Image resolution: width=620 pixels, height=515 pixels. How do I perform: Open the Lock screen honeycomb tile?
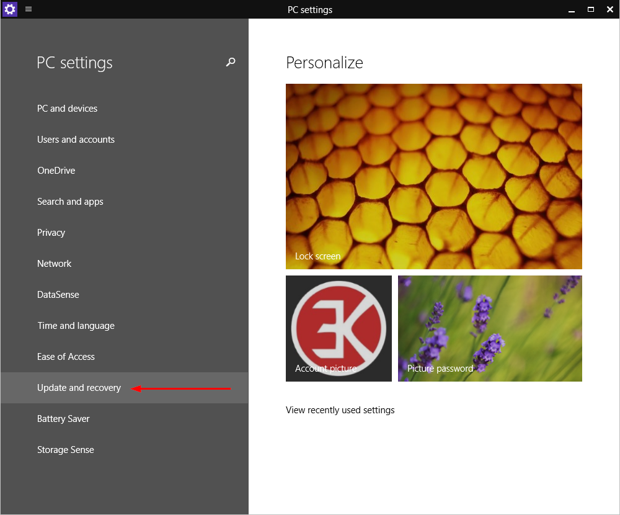(x=434, y=177)
